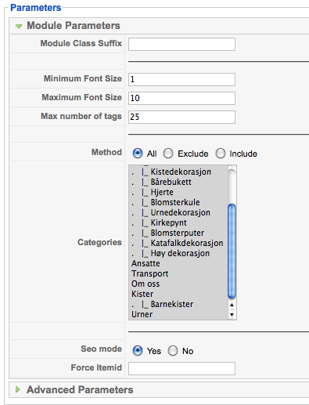309x405 pixels.
Task: Select Blomsterputer category
Action: click(x=178, y=233)
